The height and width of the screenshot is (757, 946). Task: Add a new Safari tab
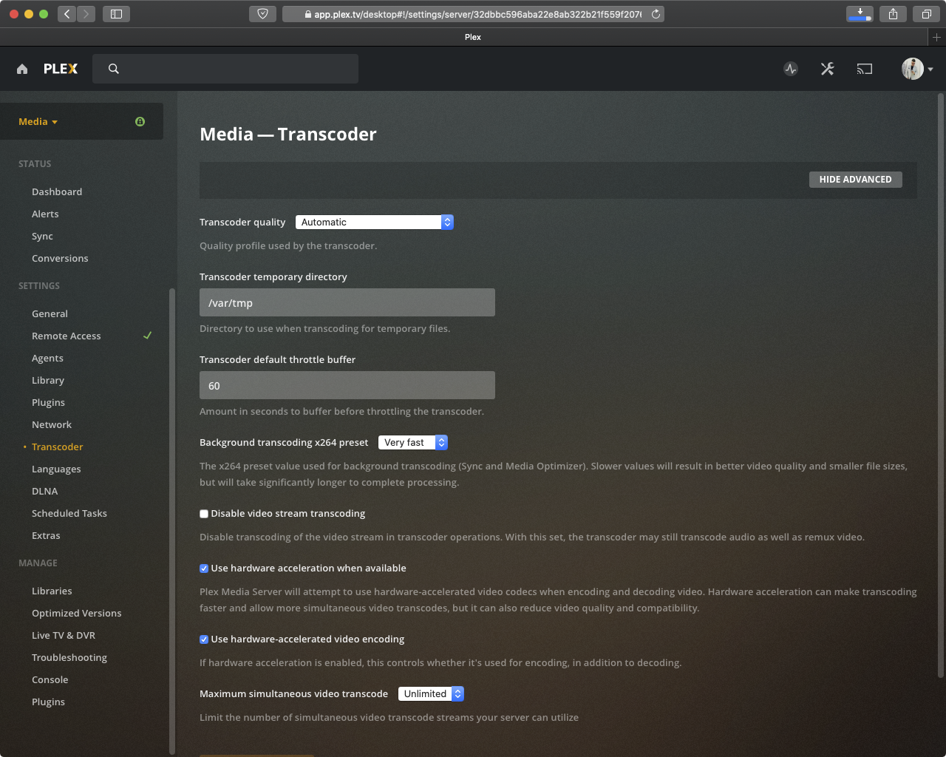pyautogui.click(x=936, y=37)
